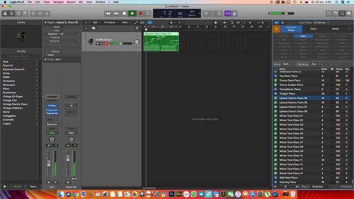Mute Inst 1 channel strip with M button
Image resolution: width=354 pixels, height=199 pixels.
[x=49, y=182]
